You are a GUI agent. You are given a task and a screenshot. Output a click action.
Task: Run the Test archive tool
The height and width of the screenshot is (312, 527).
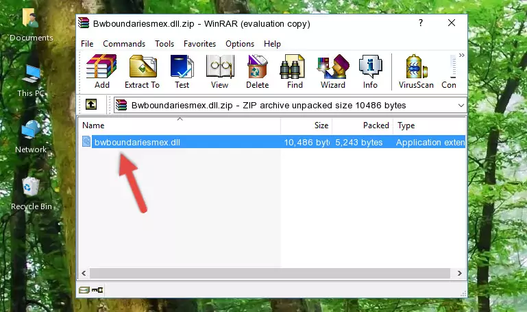[182, 71]
